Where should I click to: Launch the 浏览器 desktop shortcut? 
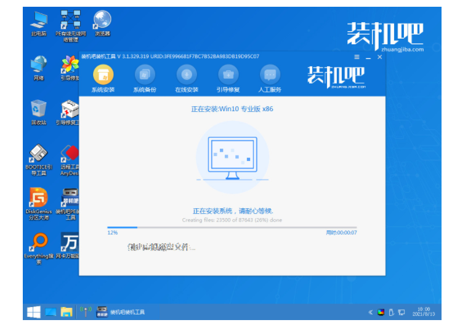(103, 23)
